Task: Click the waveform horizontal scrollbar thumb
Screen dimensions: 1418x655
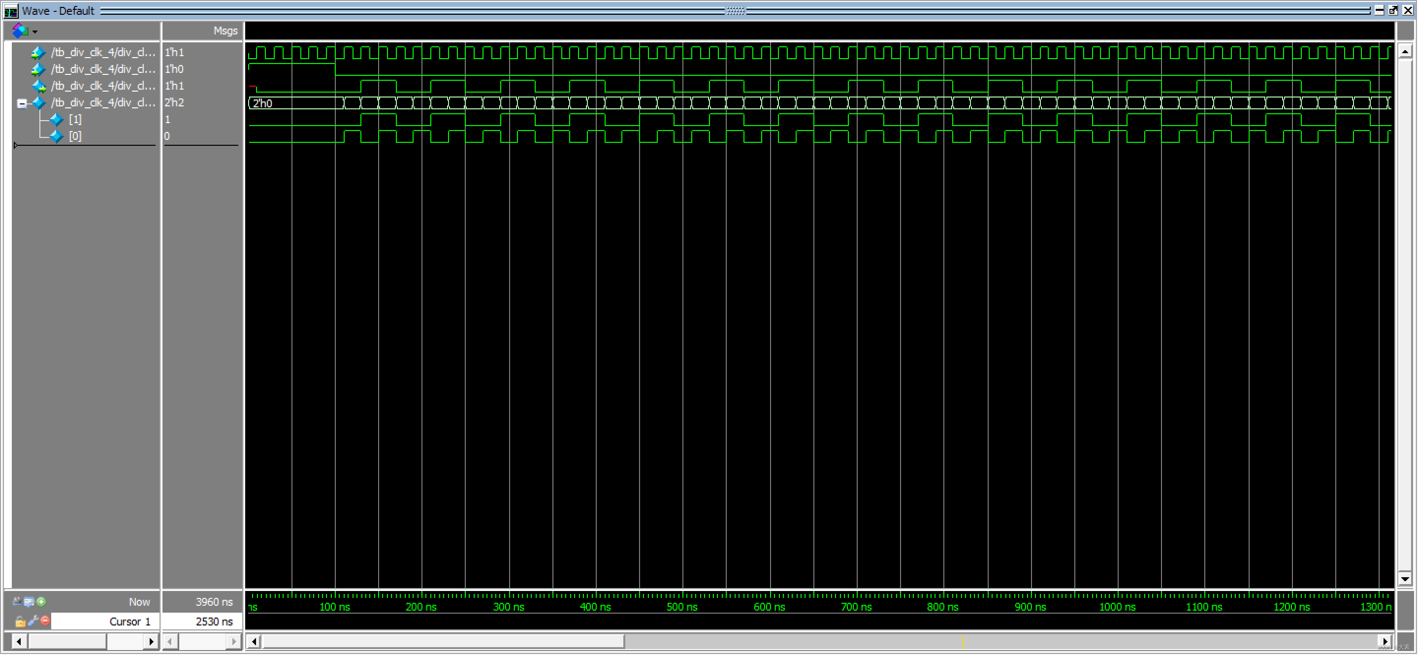Action: click(443, 641)
